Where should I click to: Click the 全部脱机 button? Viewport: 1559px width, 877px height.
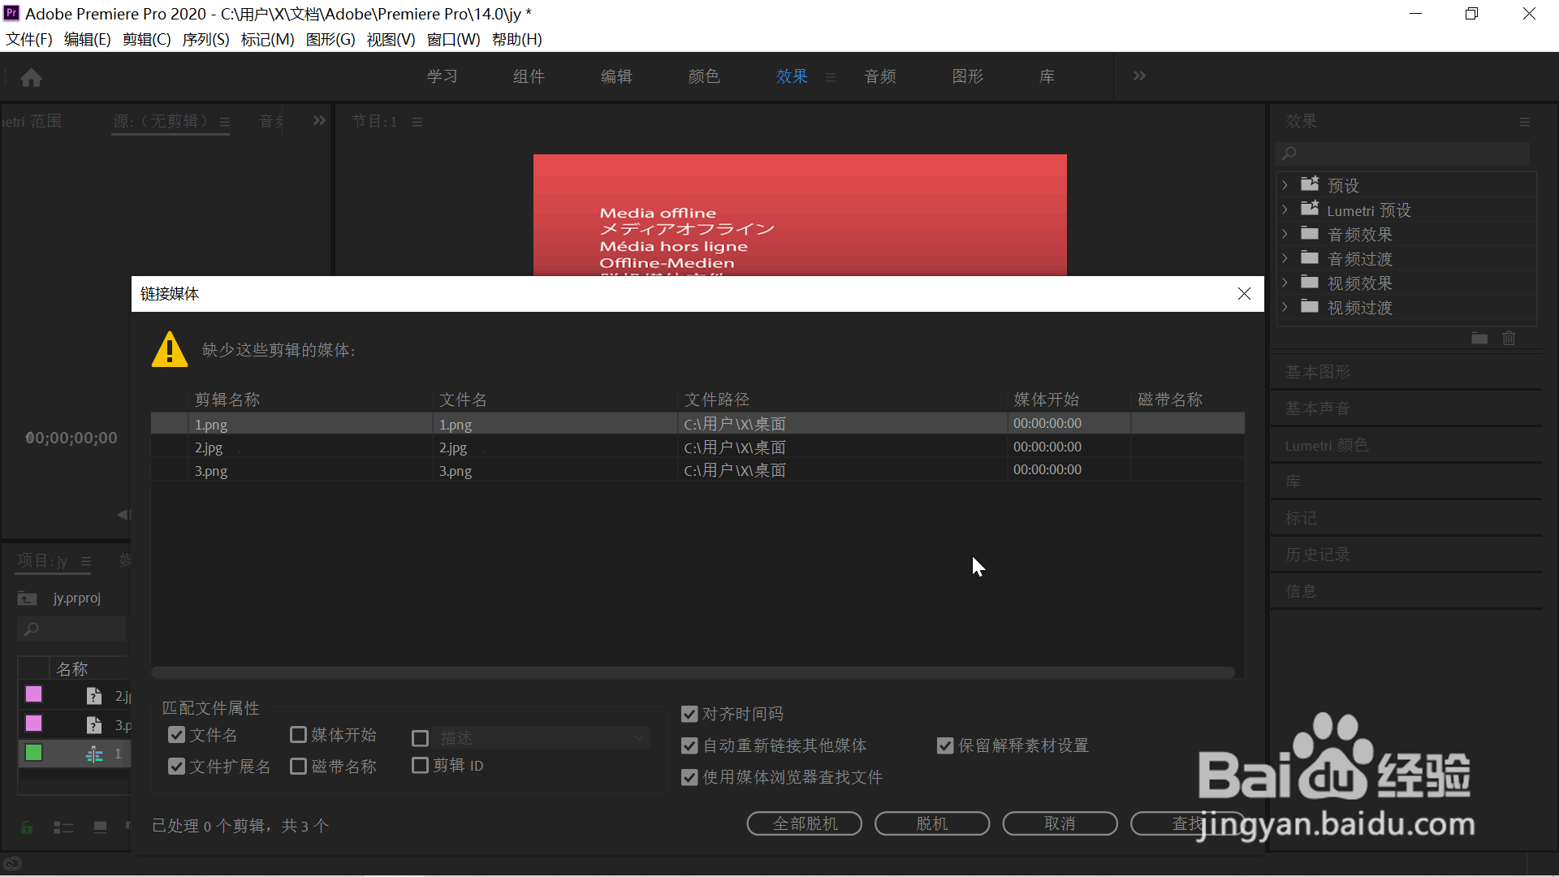click(805, 823)
